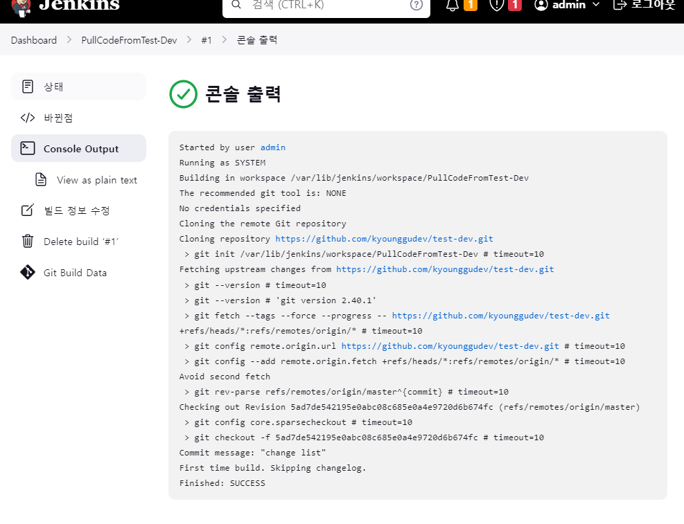This screenshot has width=684, height=524.
Task: Click the Avoid second fetch line
Action: (225, 377)
